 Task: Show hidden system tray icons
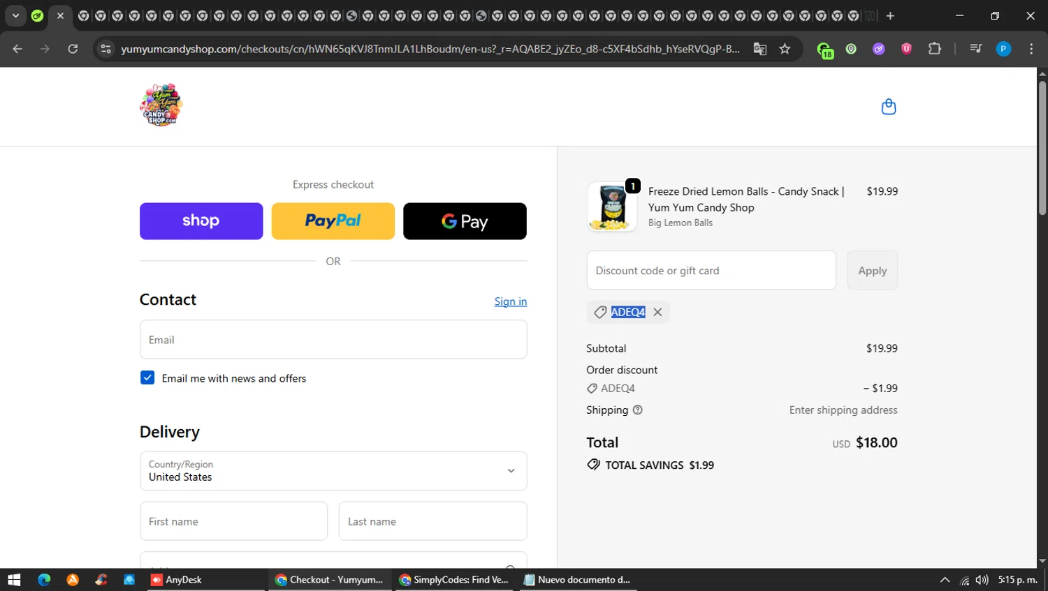point(945,580)
